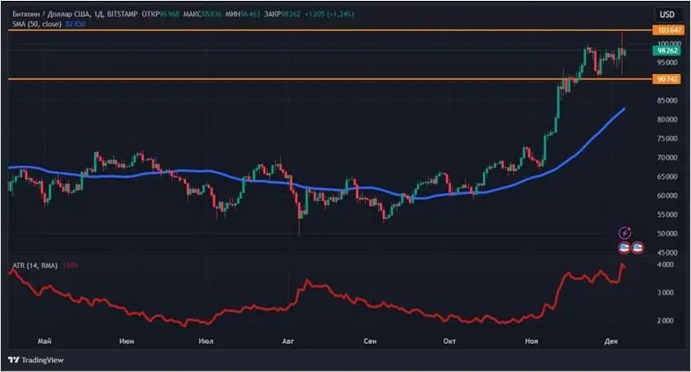691x372 pixels.
Task: Click the left US flag event icon
Action: tap(624, 248)
